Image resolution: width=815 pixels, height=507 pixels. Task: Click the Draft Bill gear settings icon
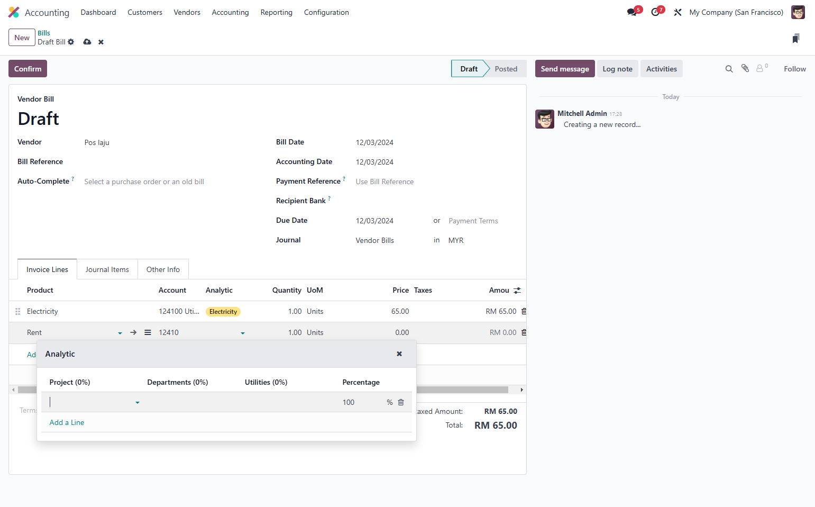click(x=71, y=42)
